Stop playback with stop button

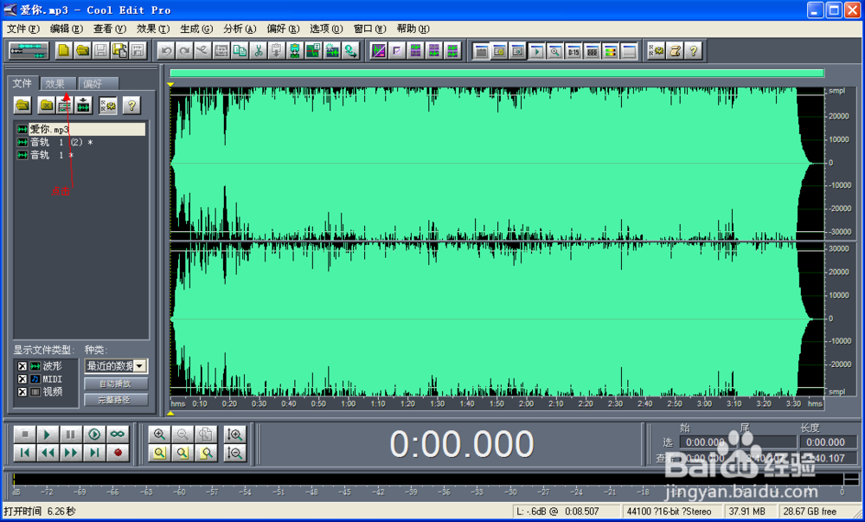(24, 435)
